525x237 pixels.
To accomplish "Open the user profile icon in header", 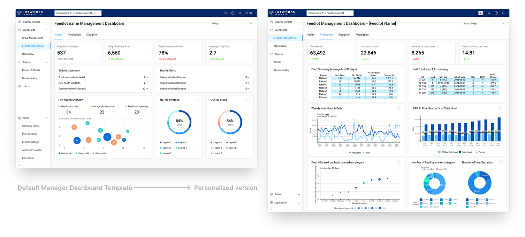I will pos(240,13).
